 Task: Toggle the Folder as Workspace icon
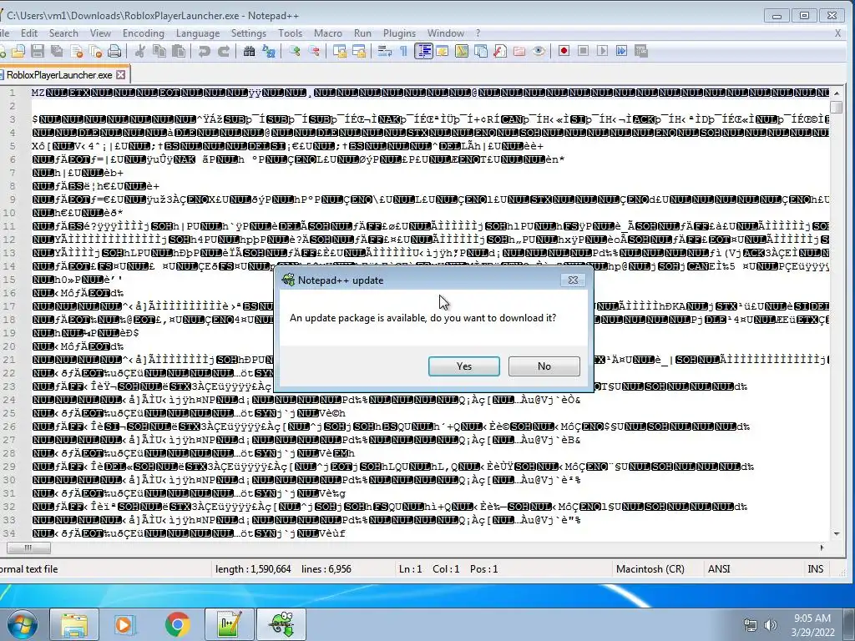[x=519, y=51]
